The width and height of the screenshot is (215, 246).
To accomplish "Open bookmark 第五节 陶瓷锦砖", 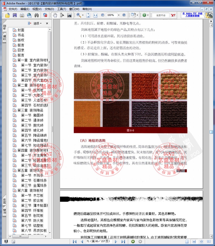I will (x=34, y=135).
